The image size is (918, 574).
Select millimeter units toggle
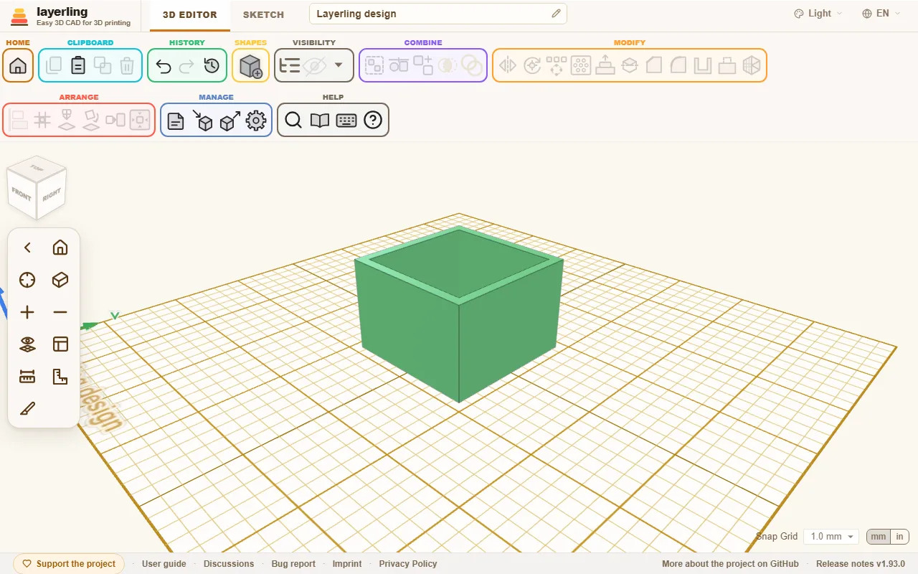(x=879, y=537)
